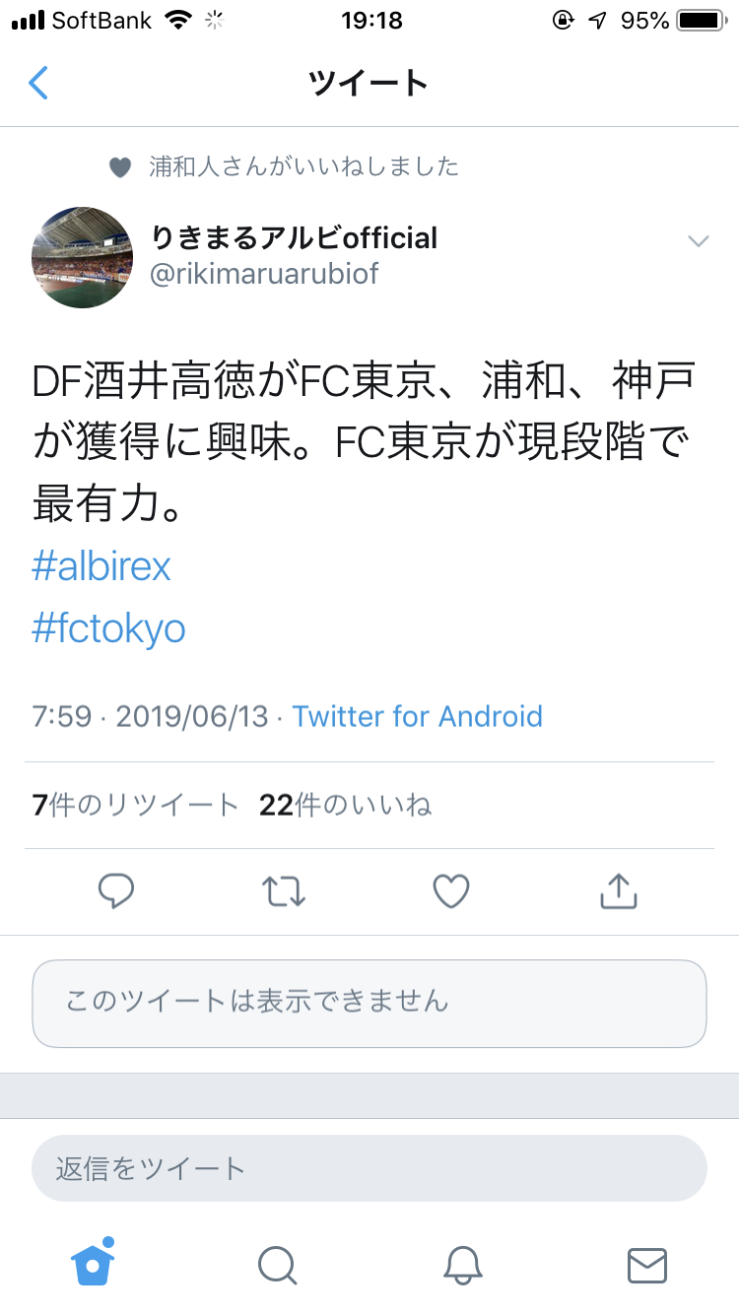This screenshot has height=1314, width=739.
Task: Tap the 返信をツイート reply field
Action: click(369, 1169)
